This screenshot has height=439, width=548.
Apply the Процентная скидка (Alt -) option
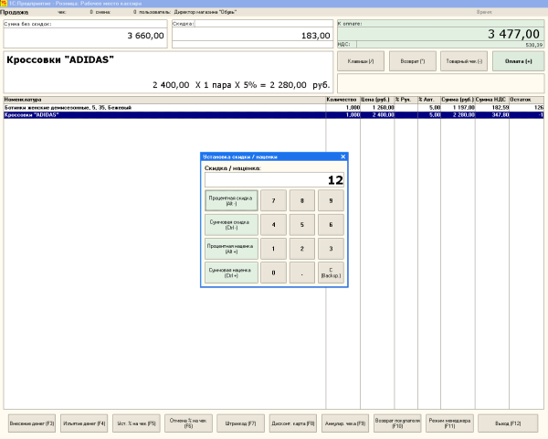point(231,200)
